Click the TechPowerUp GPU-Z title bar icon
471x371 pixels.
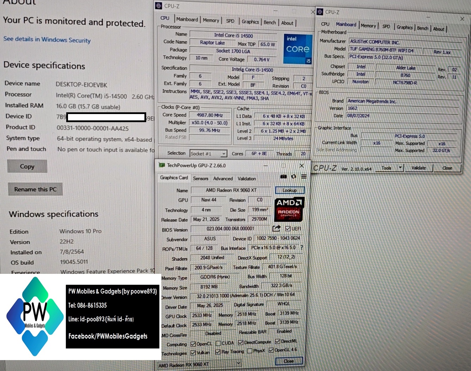tap(162, 165)
